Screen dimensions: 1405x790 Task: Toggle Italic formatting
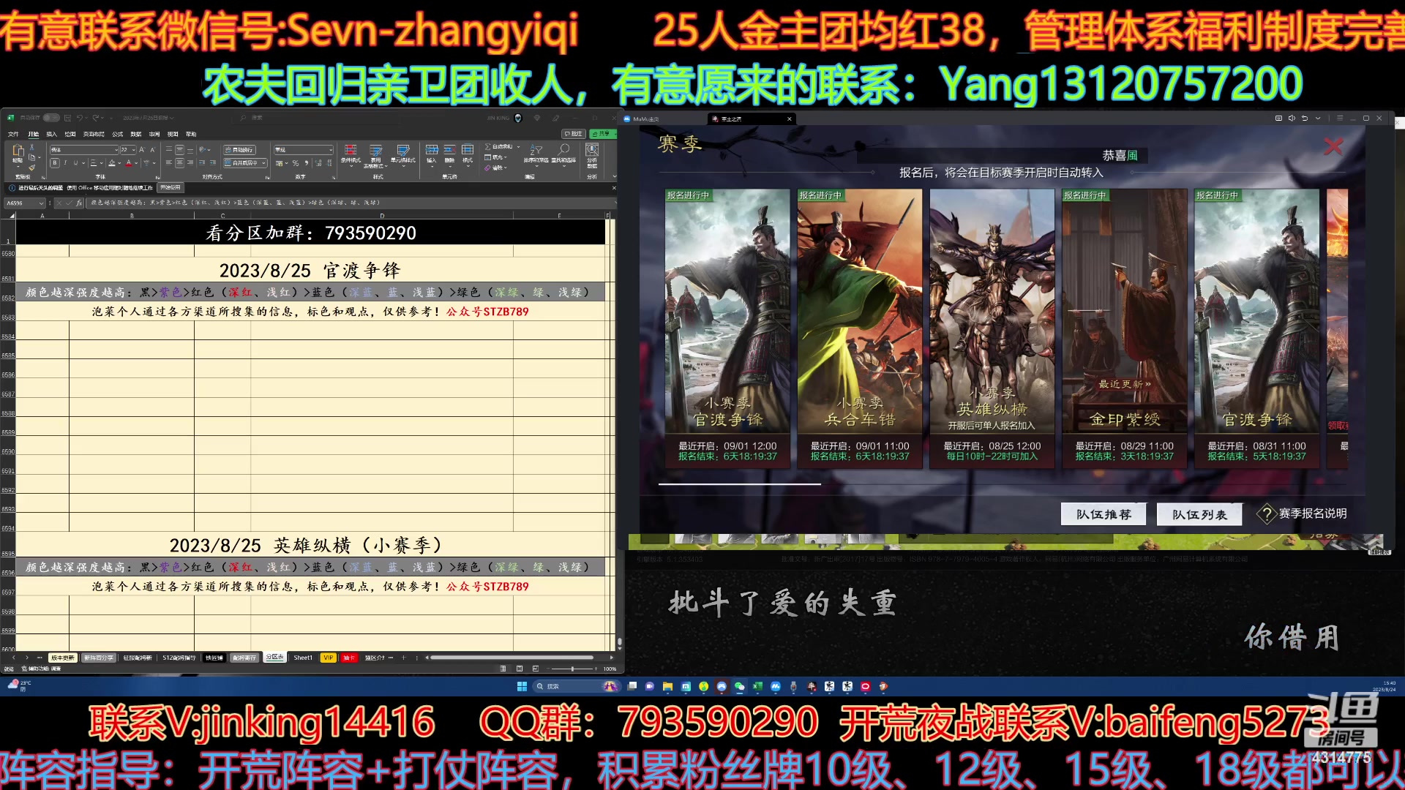point(65,163)
